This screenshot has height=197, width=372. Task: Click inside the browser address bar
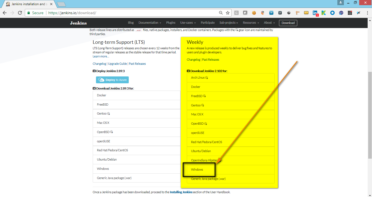(123, 13)
